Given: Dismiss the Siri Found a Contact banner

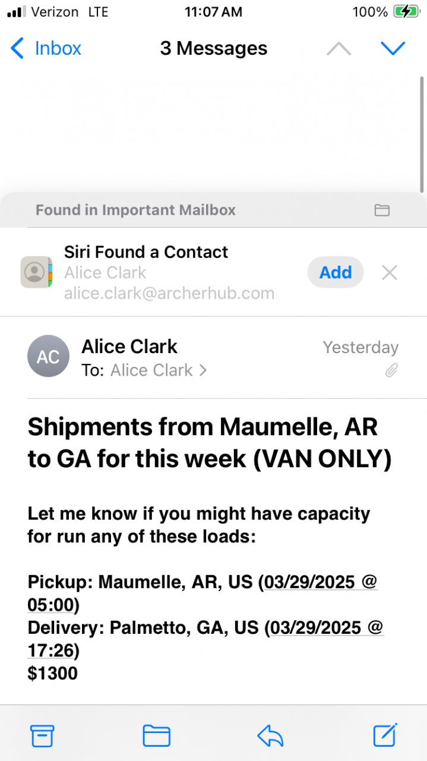Looking at the screenshot, I should [390, 273].
